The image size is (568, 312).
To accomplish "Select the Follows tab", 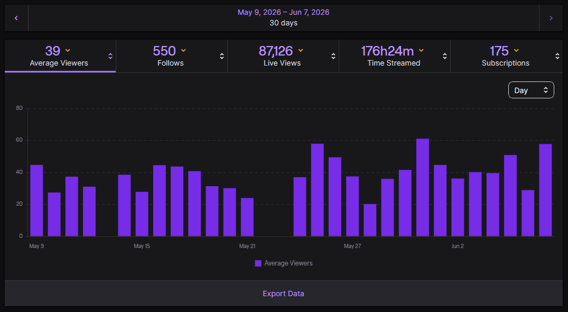I will 172,56.
